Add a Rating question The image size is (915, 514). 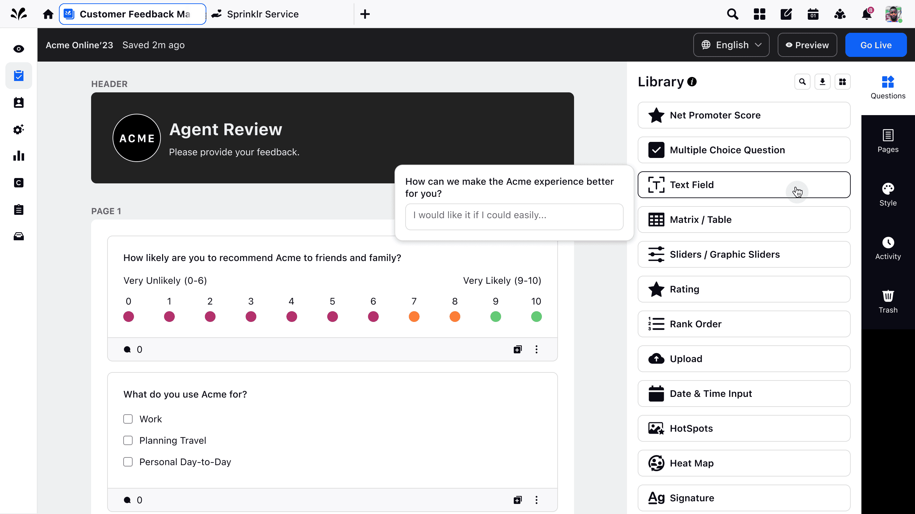pos(744,289)
